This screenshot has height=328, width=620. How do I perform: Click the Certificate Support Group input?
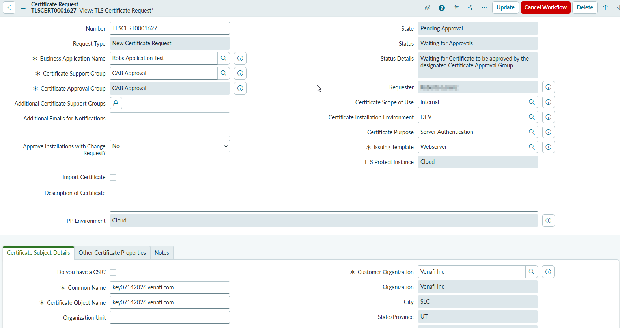164,73
